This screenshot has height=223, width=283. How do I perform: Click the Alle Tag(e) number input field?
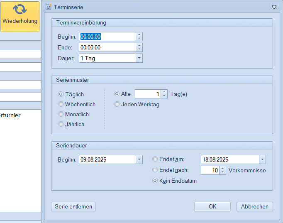tap(147, 94)
